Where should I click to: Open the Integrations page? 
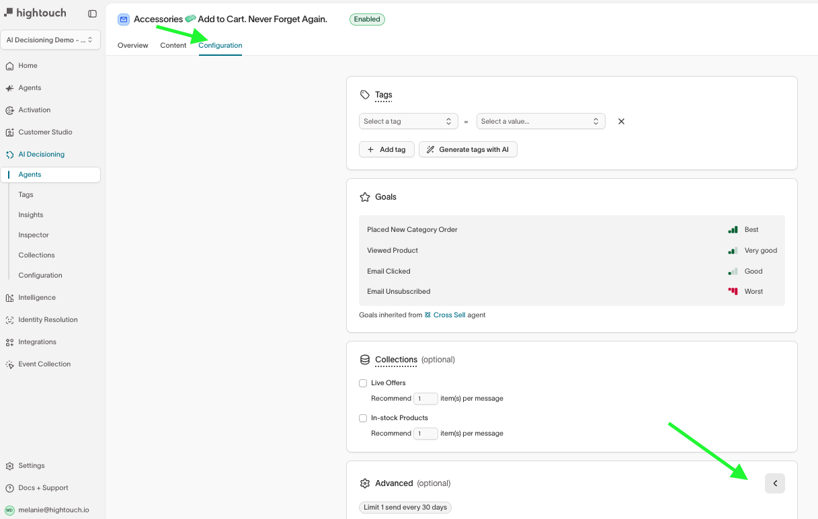click(38, 342)
